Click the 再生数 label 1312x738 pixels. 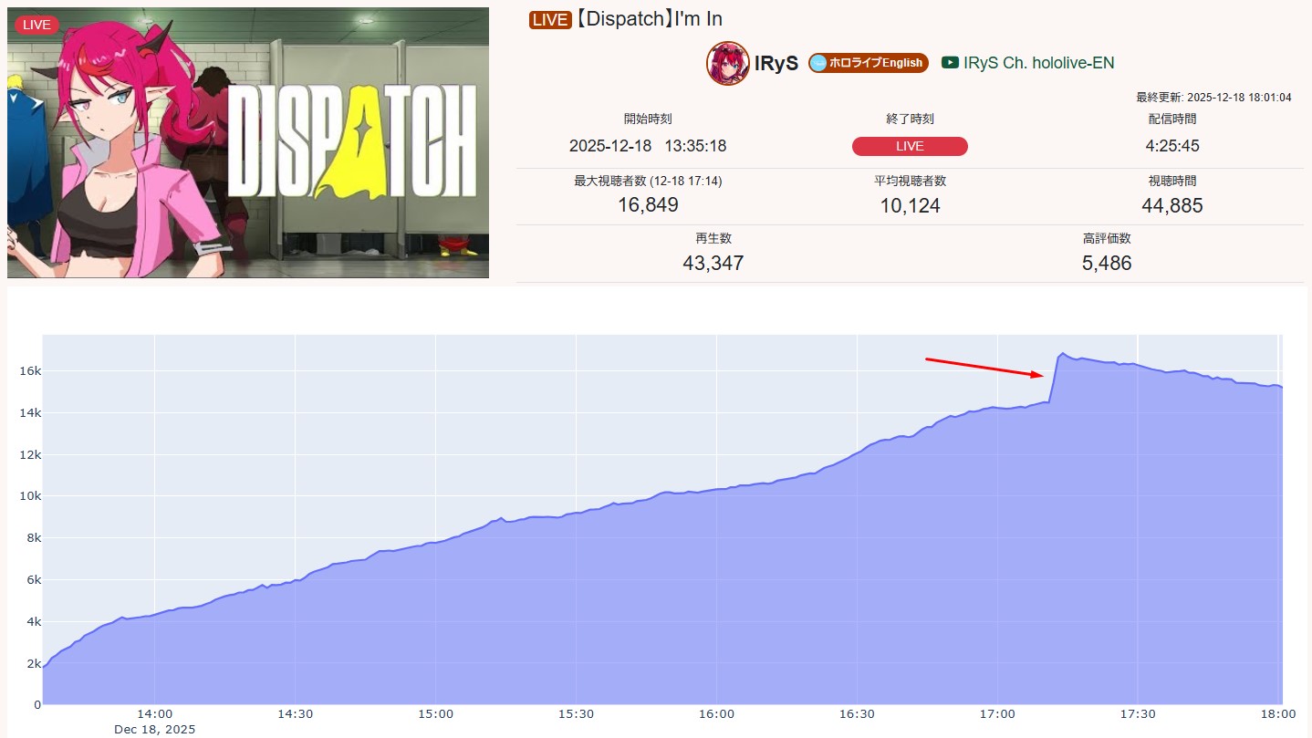(713, 238)
